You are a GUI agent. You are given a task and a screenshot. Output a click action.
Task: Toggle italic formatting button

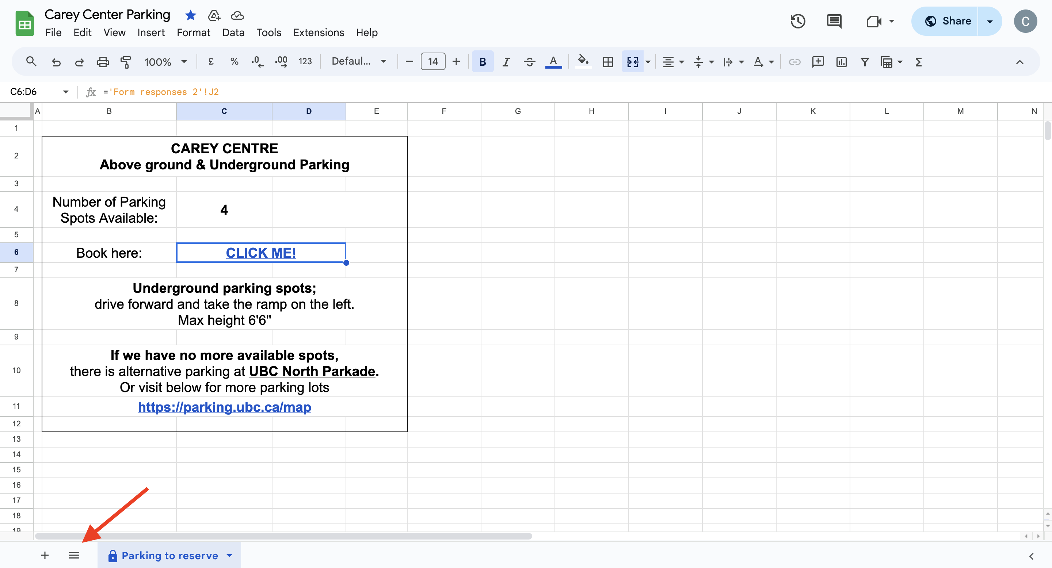(506, 62)
